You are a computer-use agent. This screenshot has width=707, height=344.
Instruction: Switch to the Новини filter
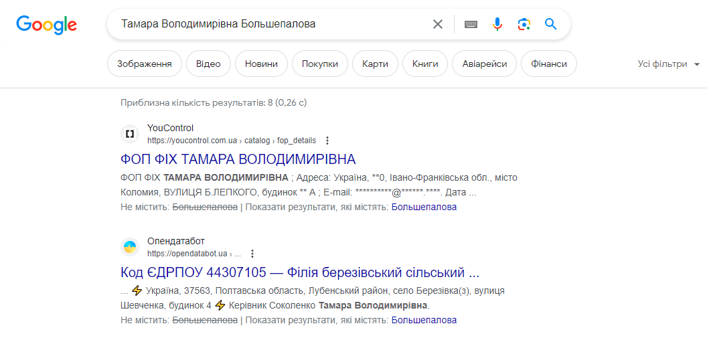262,64
